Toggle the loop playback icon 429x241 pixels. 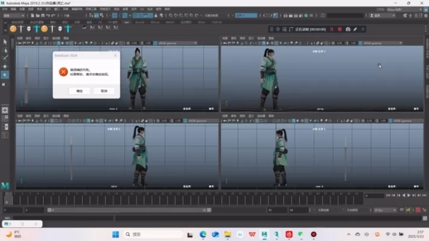(x=401, y=210)
